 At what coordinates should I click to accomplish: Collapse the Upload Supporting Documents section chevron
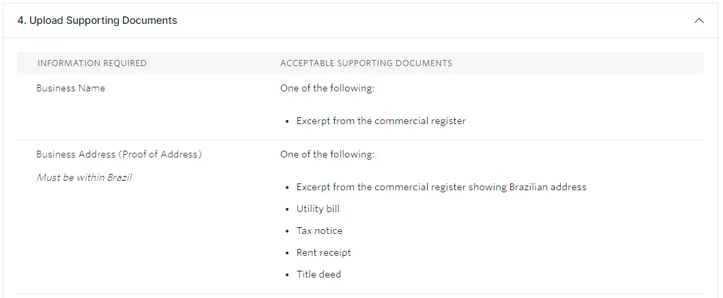pyautogui.click(x=698, y=20)
